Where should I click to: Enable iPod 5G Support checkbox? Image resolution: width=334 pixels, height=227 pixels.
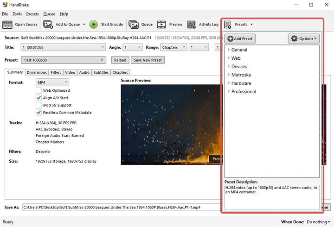coord(39,105)
